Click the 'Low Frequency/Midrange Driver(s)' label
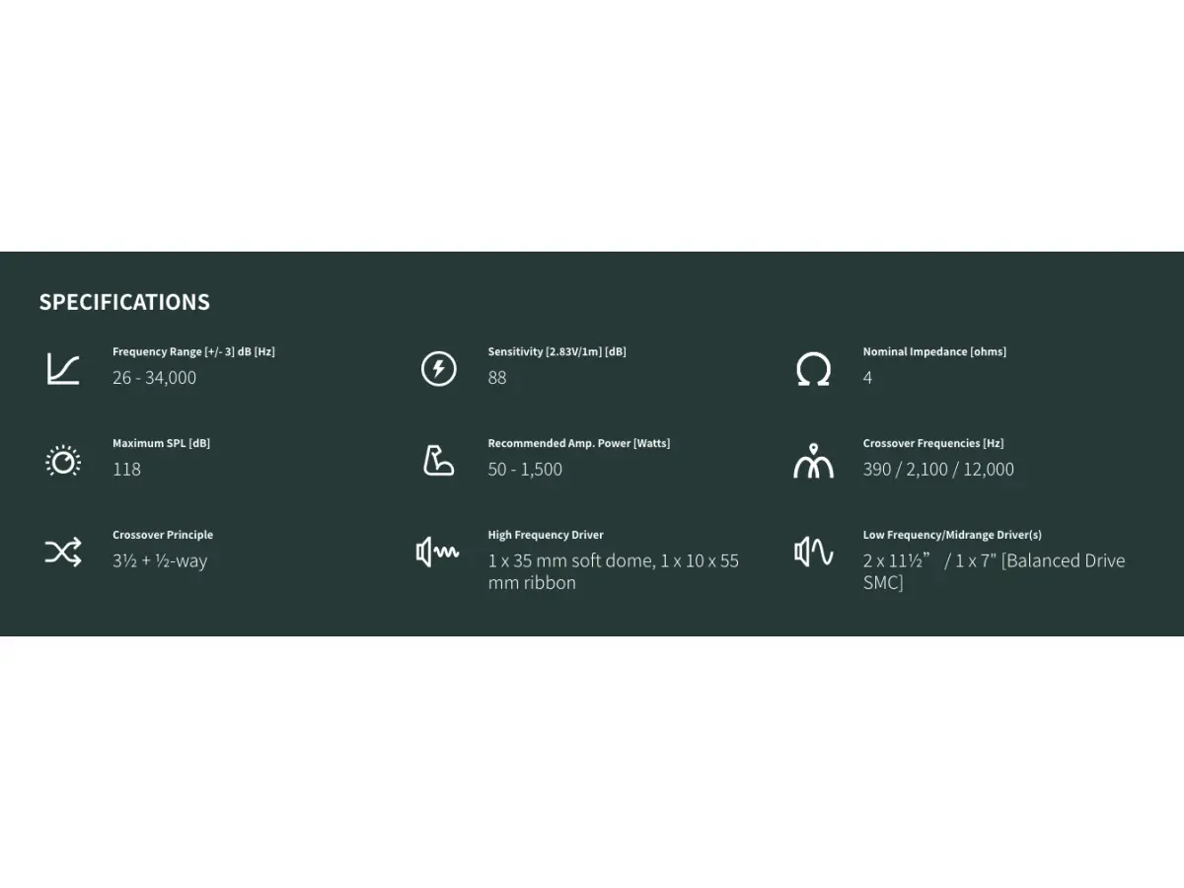The height and width of the screenshot is (888, 1184). point(952,535)
